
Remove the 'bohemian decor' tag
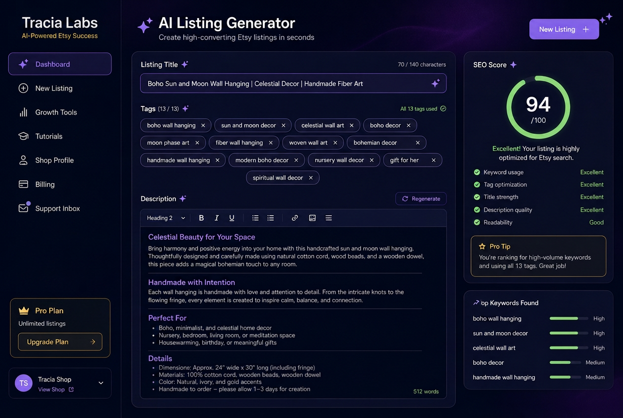click(x=417, y=142)
